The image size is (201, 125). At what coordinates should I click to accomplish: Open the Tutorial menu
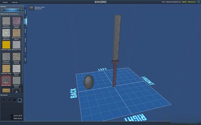(x=15, y=2)
